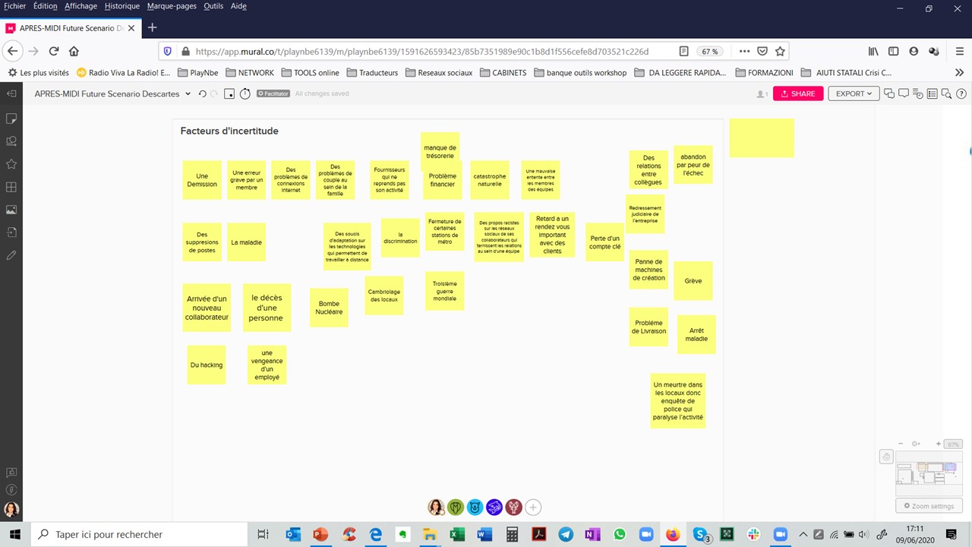Open the Mural help question mark icon

pyautogui.click(x=961, y=94)
